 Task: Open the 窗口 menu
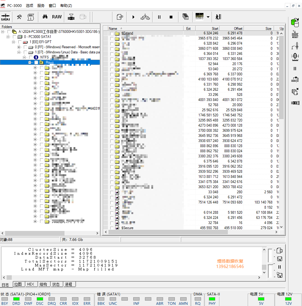click(x=52, y=5)
